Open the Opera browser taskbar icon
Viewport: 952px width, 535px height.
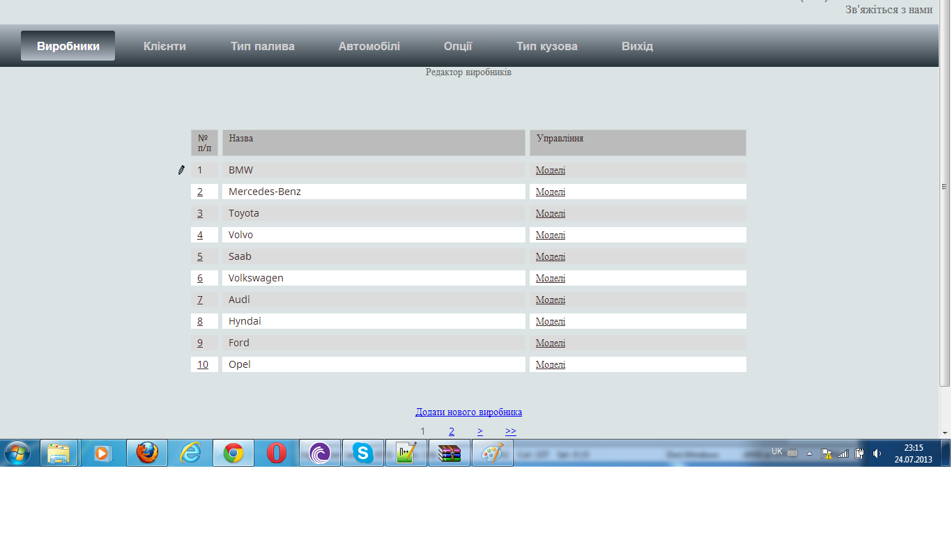[x=277, y=453]
